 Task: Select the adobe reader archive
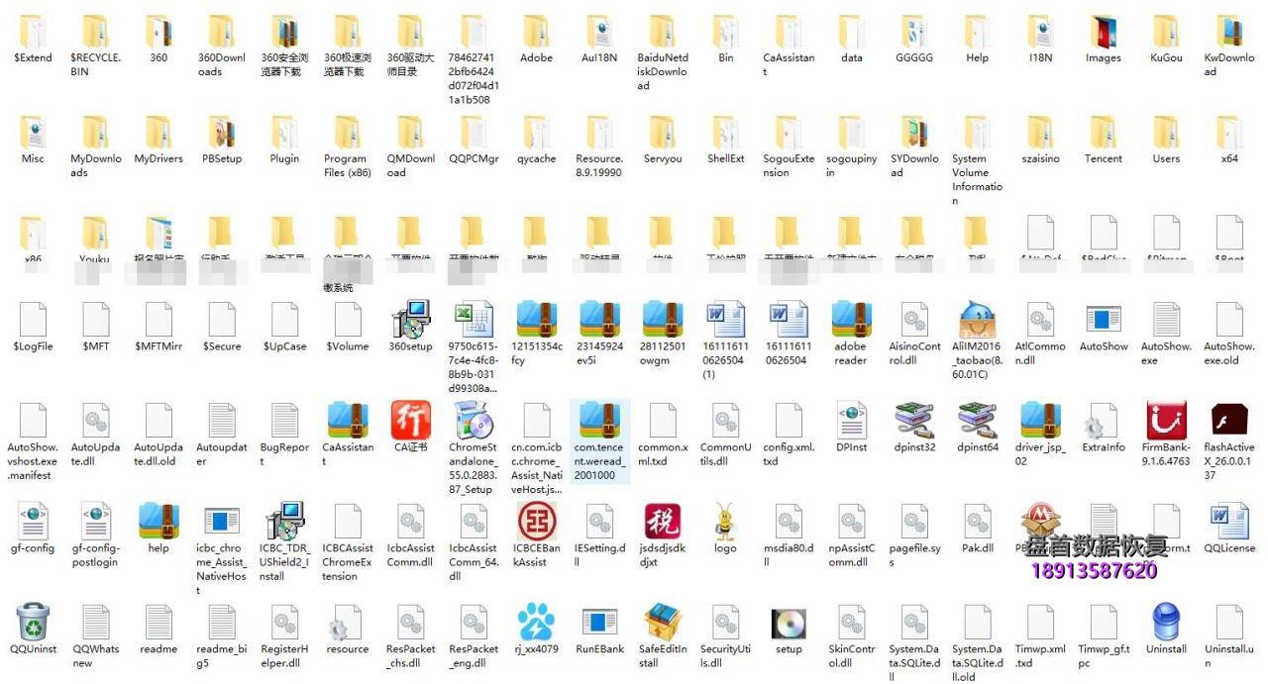pos(851,320)
